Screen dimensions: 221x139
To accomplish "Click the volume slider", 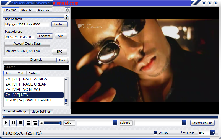I will 52,123.
